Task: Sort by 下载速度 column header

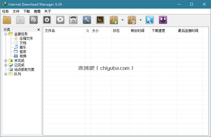Action: pyautogui.click(x=163, y=31)
